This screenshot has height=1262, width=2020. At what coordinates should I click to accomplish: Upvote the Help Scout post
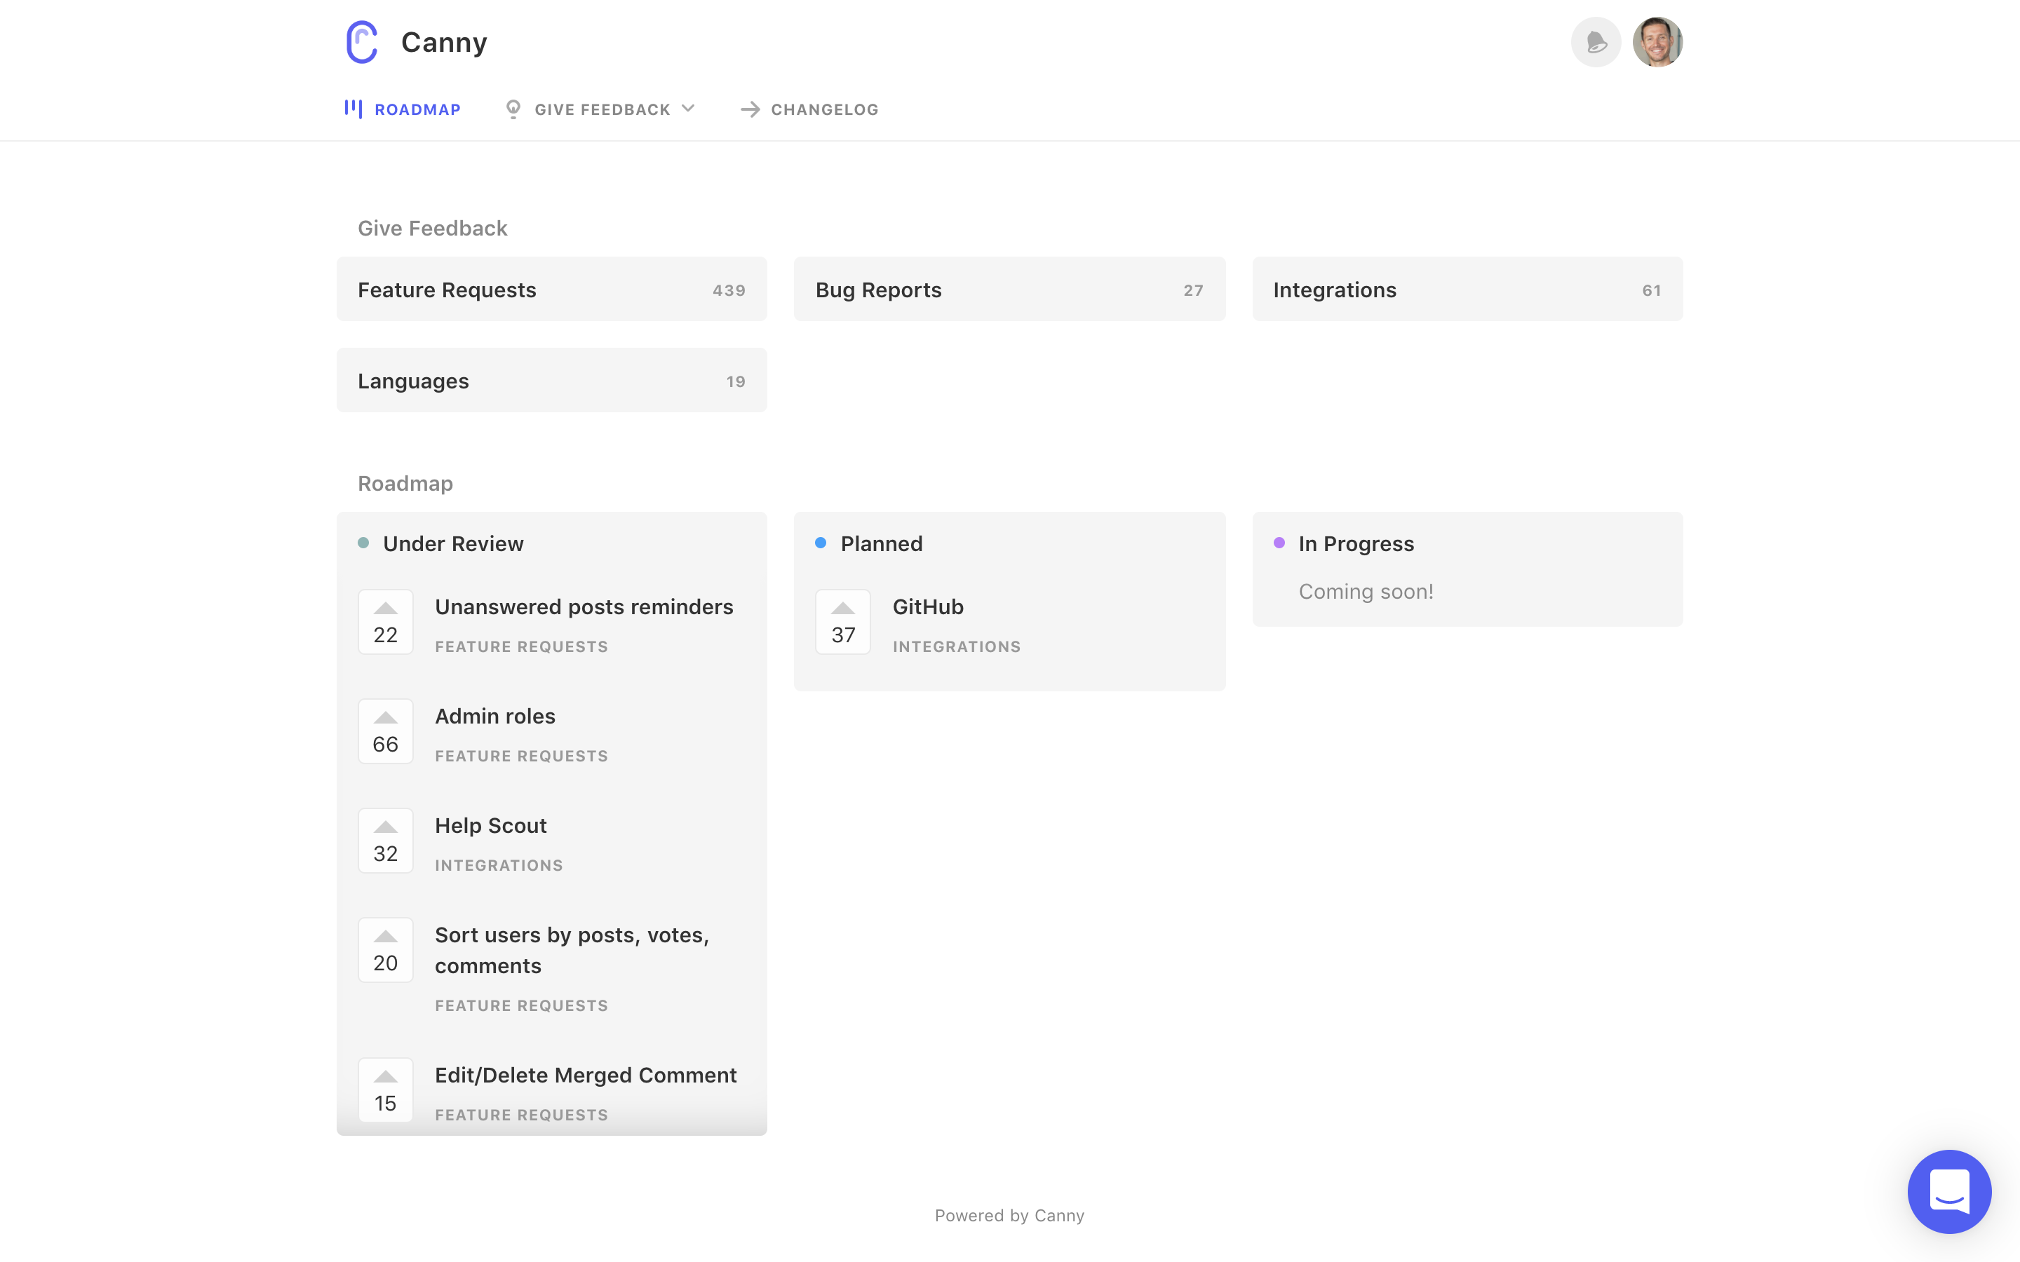[x=386, y=841]
